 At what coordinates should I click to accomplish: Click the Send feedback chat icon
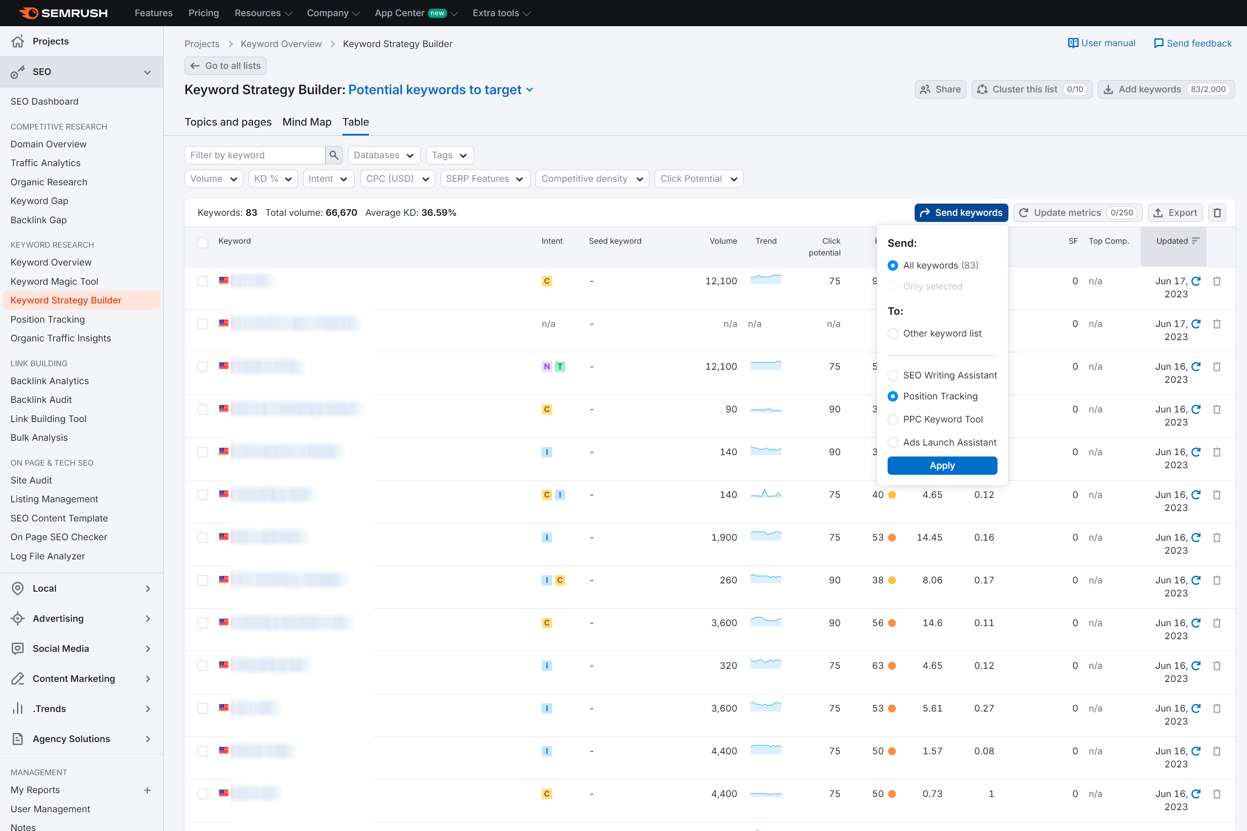tap(1158, 44)
